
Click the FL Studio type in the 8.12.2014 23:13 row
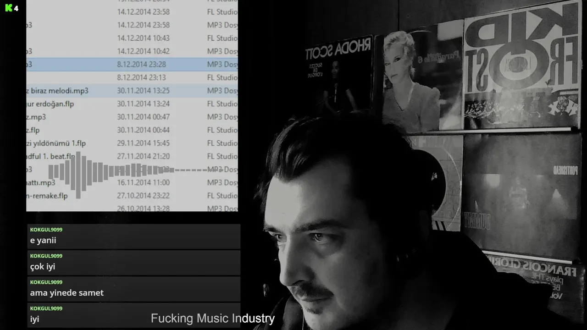[222, 77]
